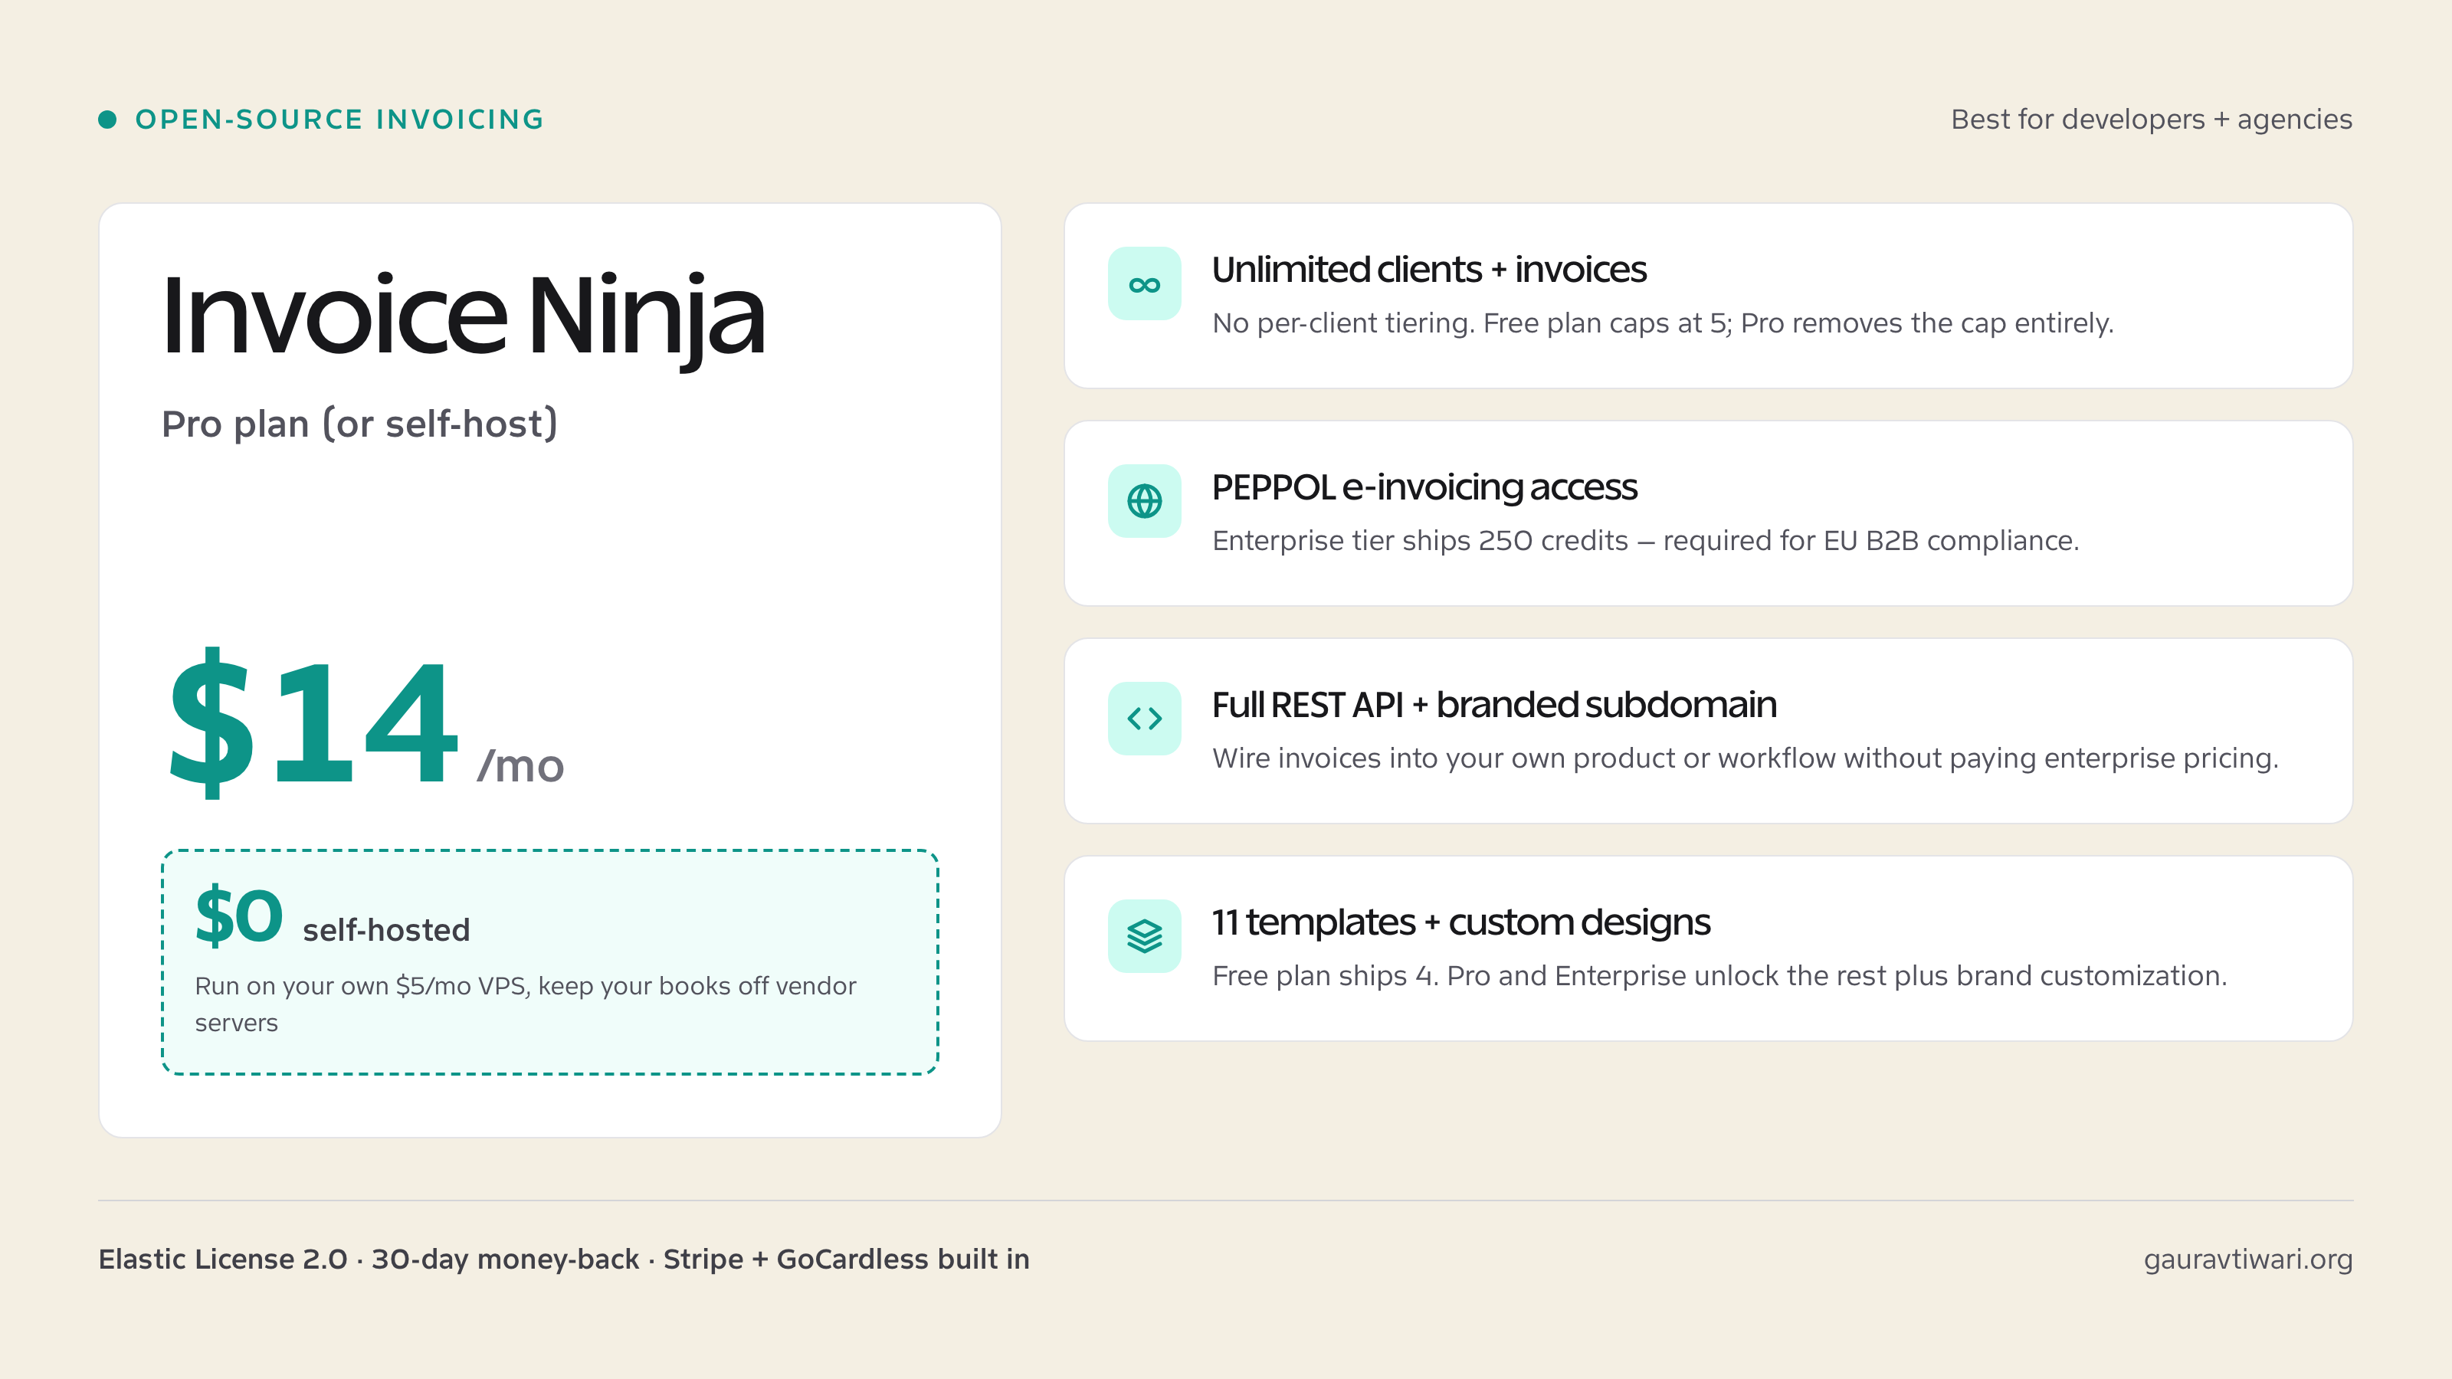The height and width of the screenshot is (1379, 2452).
Task: Click the teal dot before OPEN-SOURCE INVOICING
Action: click(107, 119)
